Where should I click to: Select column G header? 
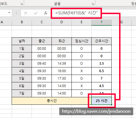tap(122, 22)
